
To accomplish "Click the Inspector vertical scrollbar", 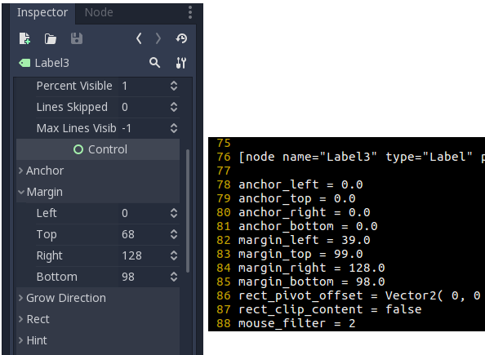I will (188, 211).
